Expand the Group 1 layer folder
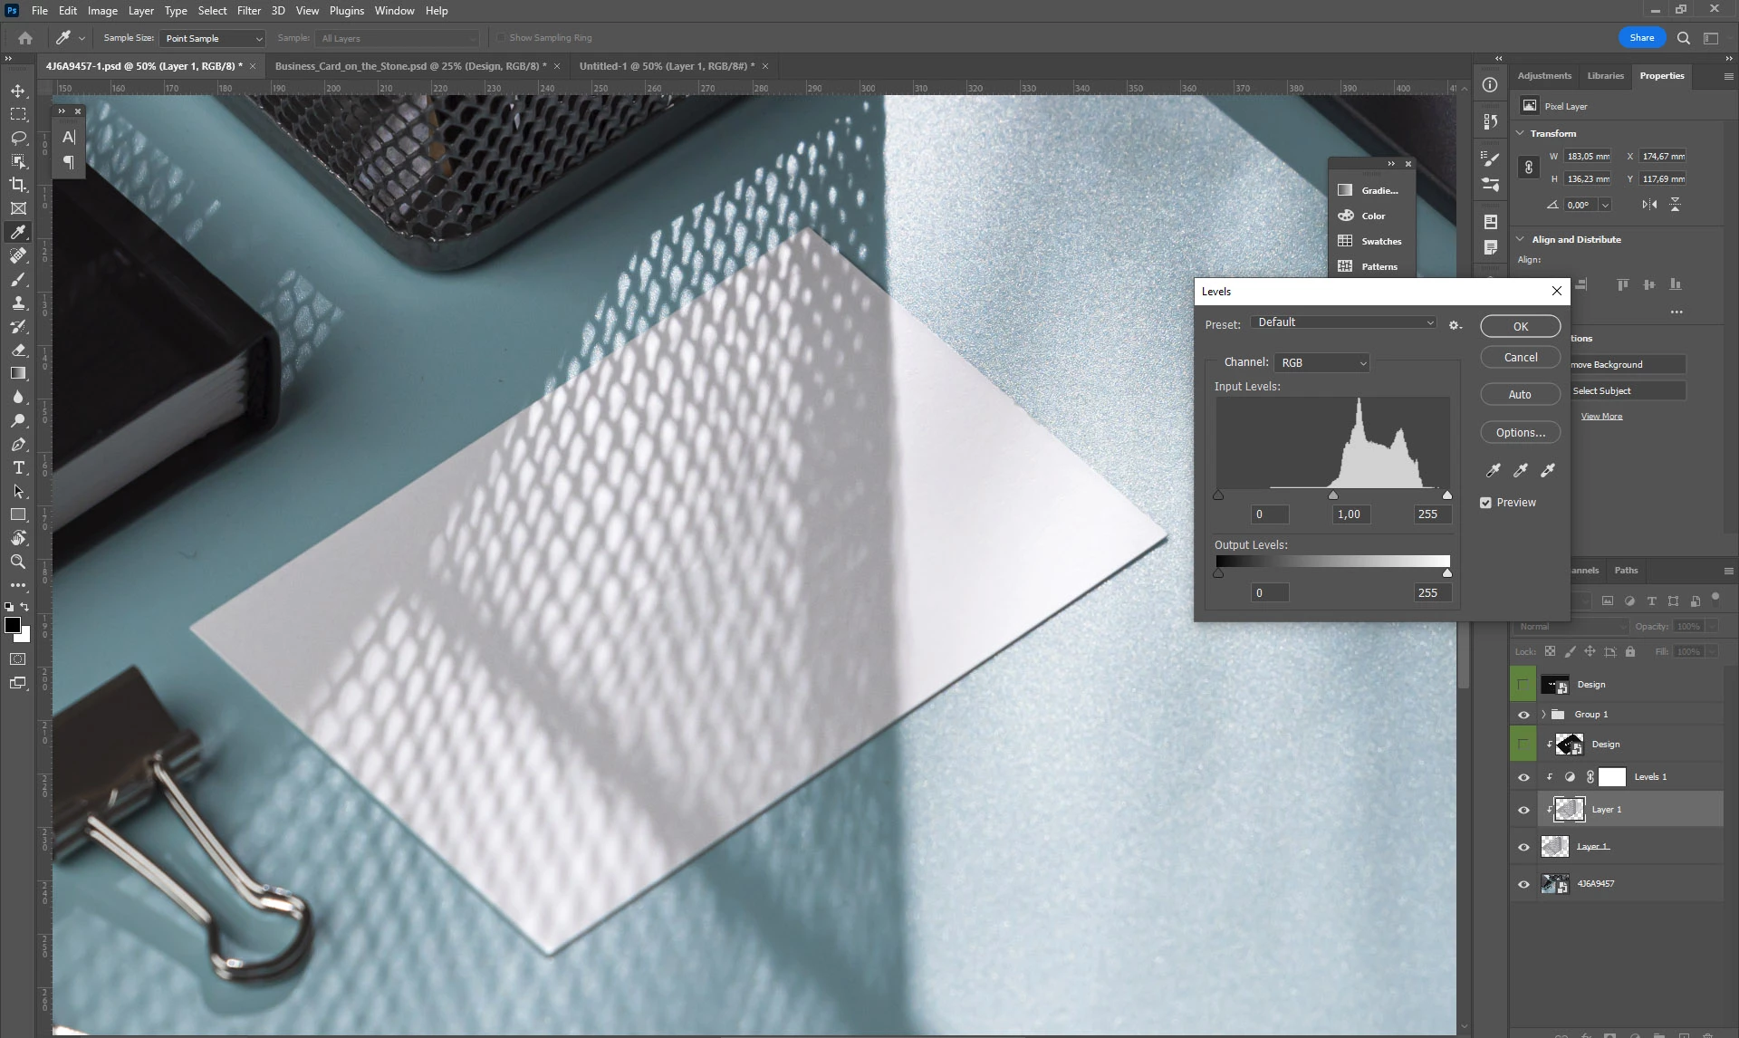This screenshot has height=1038, width=1739. coord(1543,715)
